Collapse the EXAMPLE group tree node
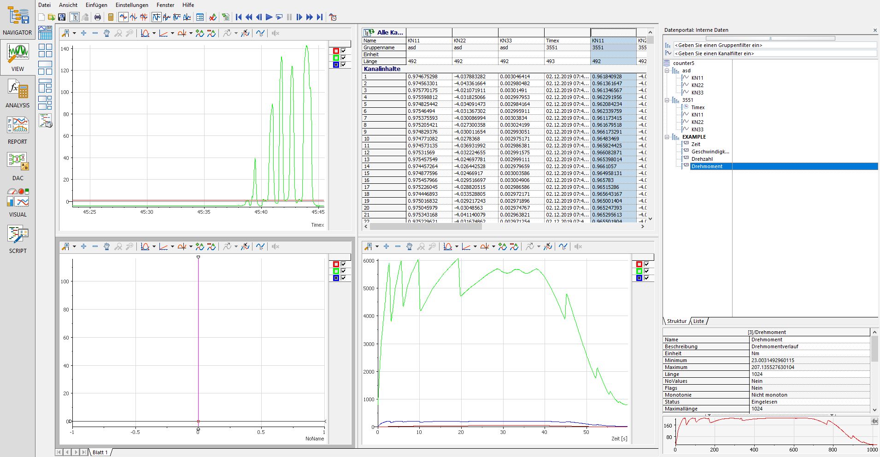Screen dimensions: 880x457 coord(667,137)
